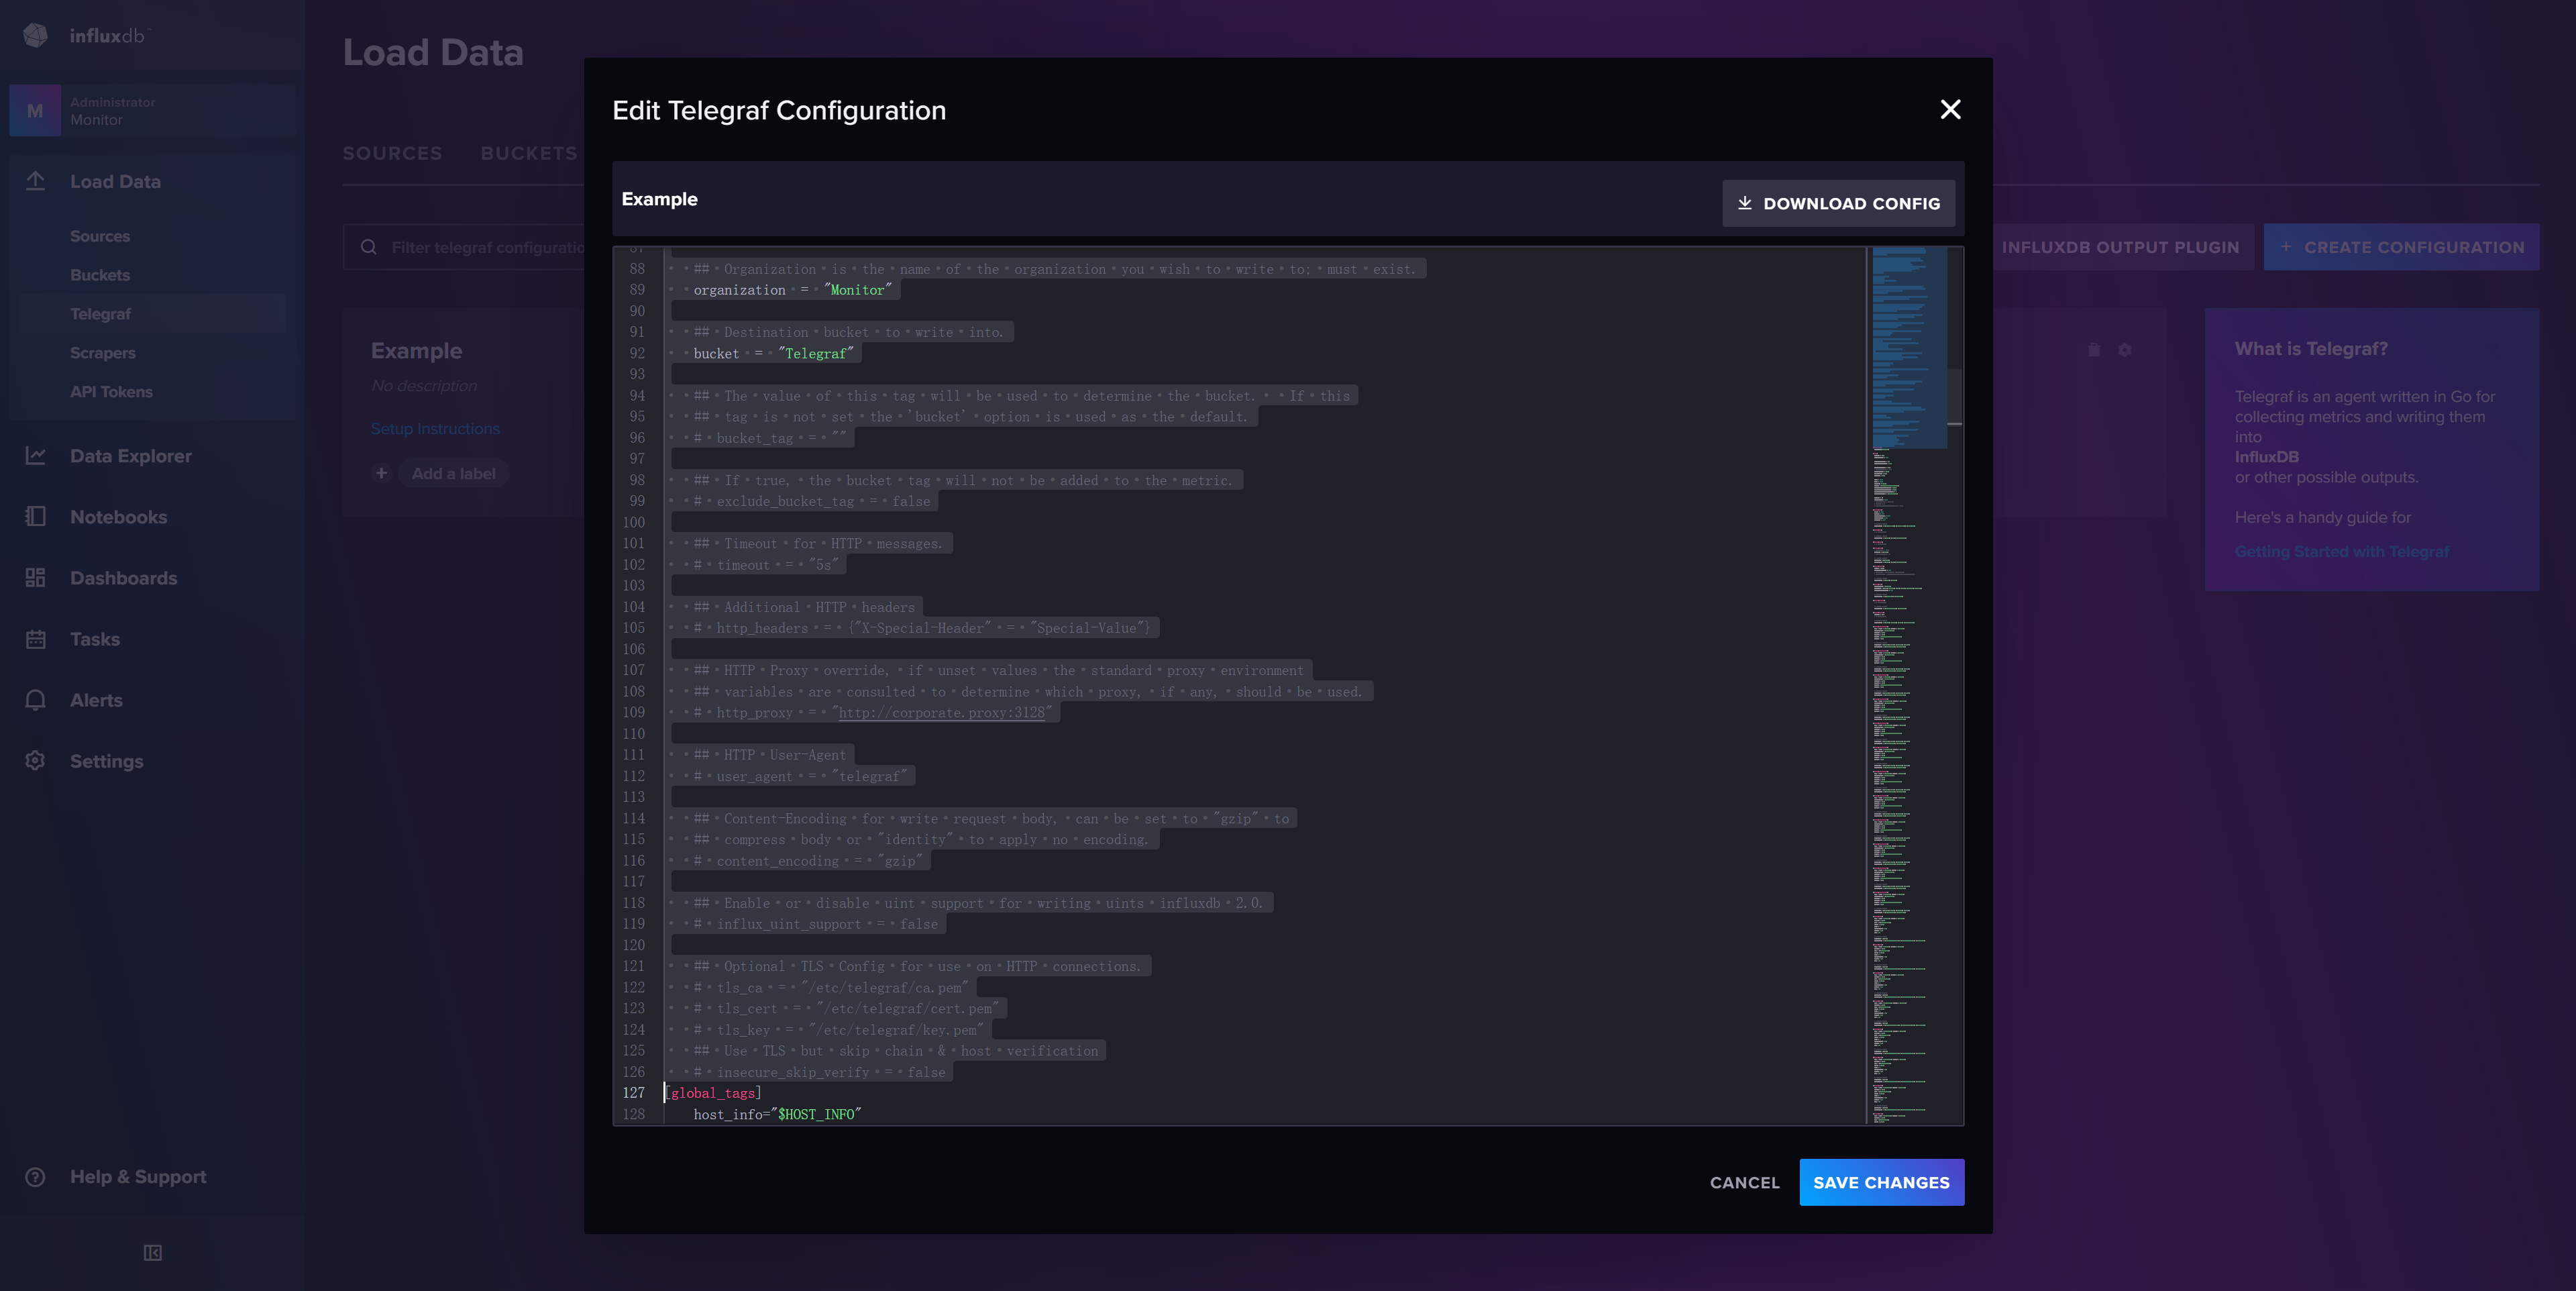This screenshot has height=1291, width=2576.
Task: Download the Telegraf config file
Action: 1838,203
